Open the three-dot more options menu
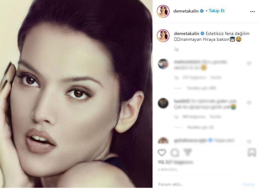 pyautogui.click(x=252, y=12)
